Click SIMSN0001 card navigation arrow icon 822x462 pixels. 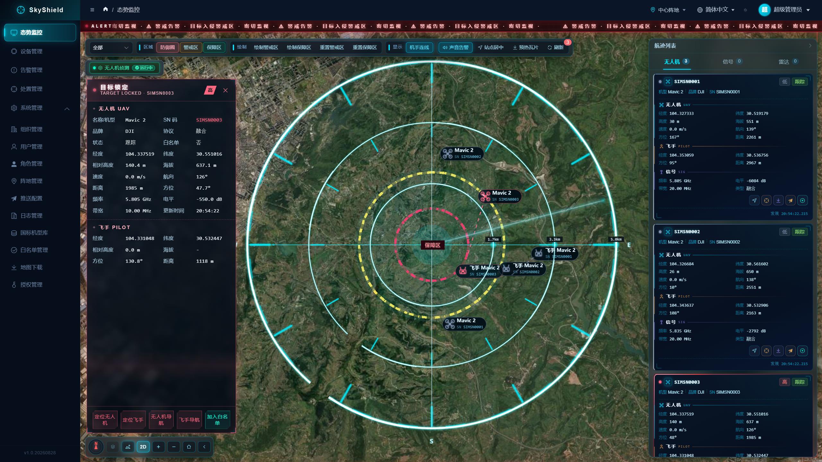pos(754,201)
